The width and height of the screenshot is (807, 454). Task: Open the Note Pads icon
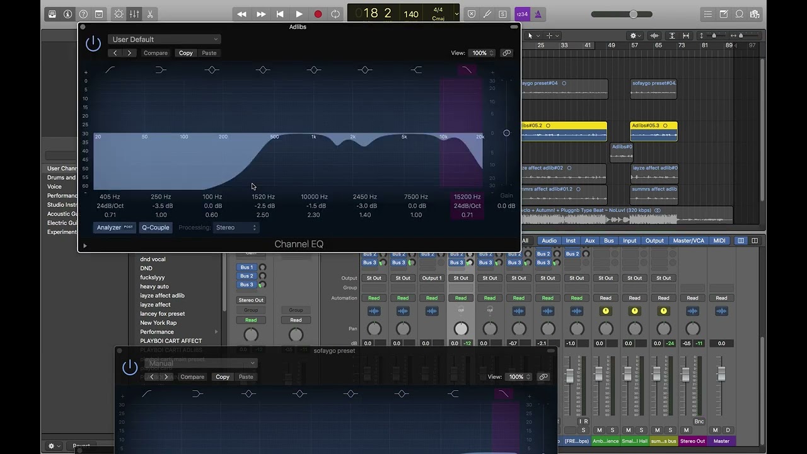tap(724, 14)
